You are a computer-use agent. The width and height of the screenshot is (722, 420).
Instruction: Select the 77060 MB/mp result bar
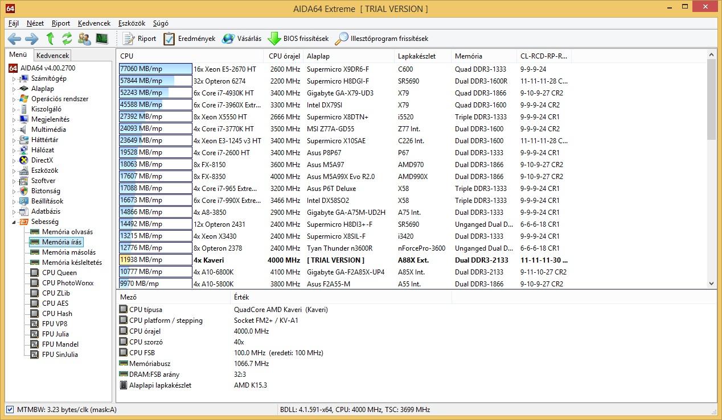[155, 69]
